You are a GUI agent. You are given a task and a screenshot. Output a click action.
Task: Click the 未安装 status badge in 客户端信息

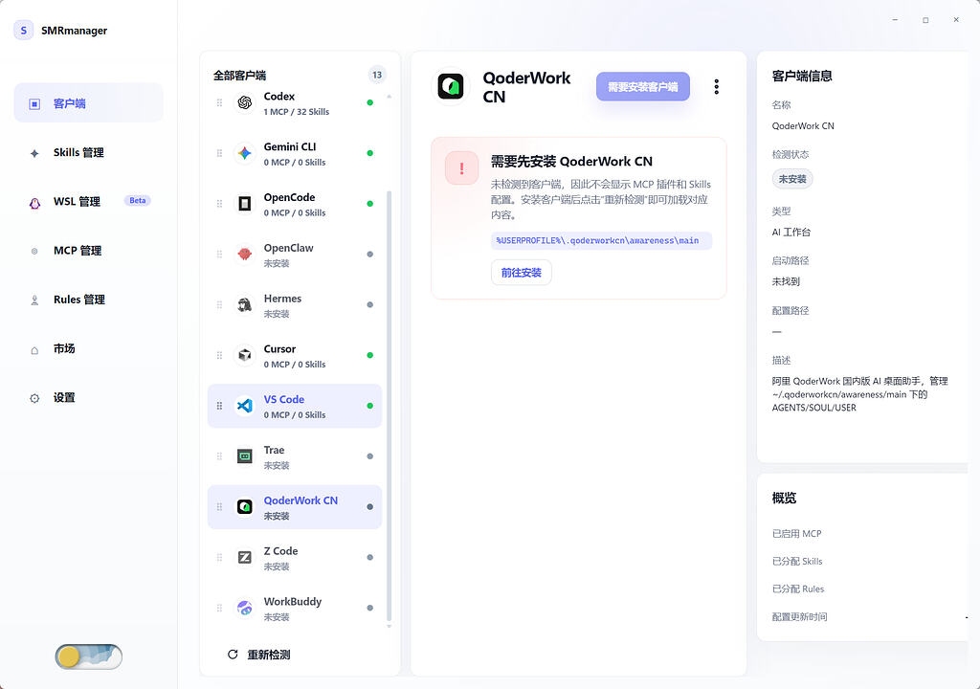point(791,179)
